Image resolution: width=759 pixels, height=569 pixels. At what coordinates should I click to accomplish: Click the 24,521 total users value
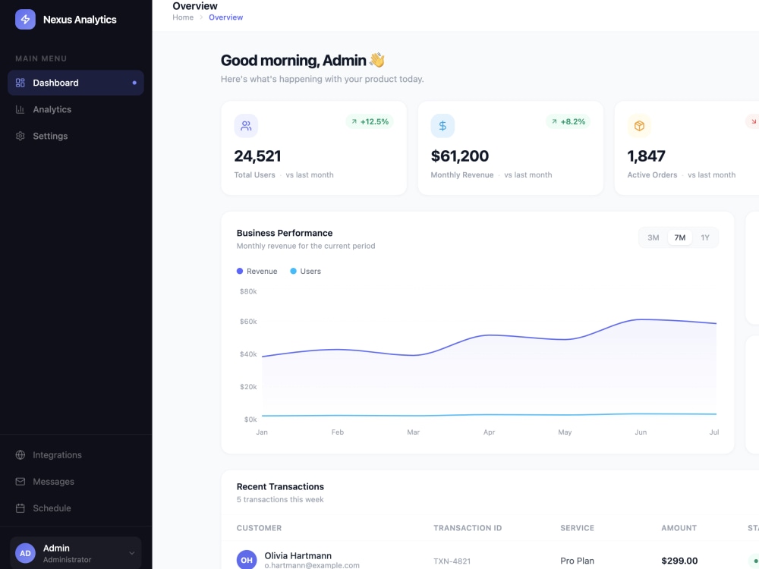257,156
